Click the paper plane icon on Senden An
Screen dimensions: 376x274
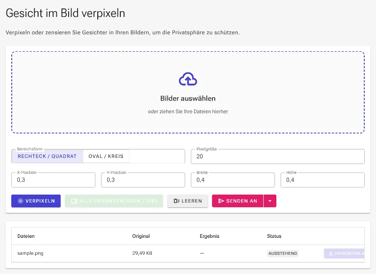pyautogui.click(x=221, y=201)
